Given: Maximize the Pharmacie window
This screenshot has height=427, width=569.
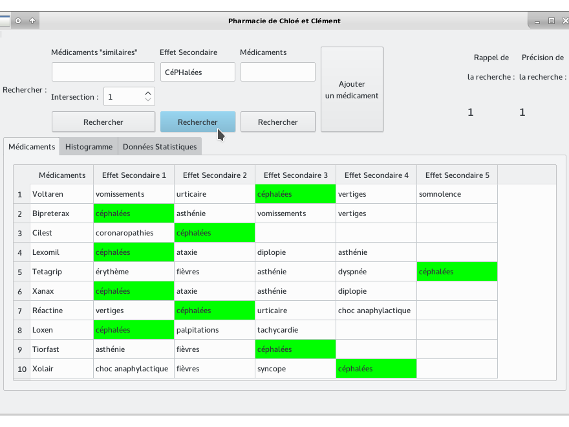Looking at the screenshot, I should (x=552, y=21).
